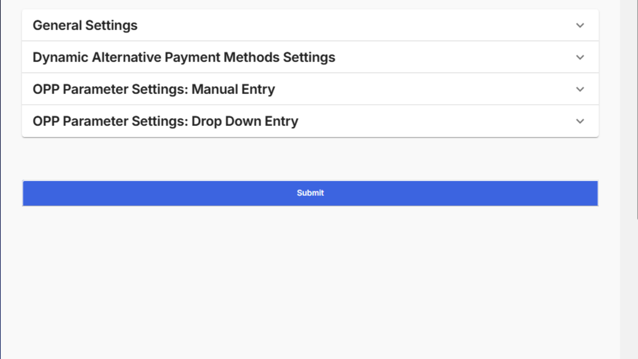Click the white Submit label text
Viewport: 638px width, 359px height.
(310, 193)
